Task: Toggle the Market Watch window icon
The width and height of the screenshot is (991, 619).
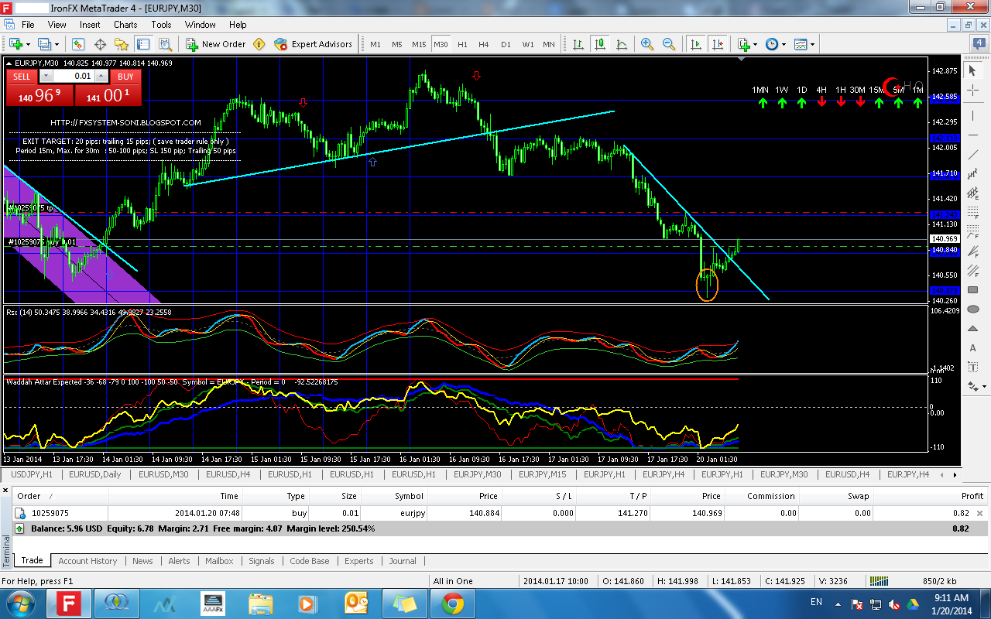Action: (x=78, y=44)
